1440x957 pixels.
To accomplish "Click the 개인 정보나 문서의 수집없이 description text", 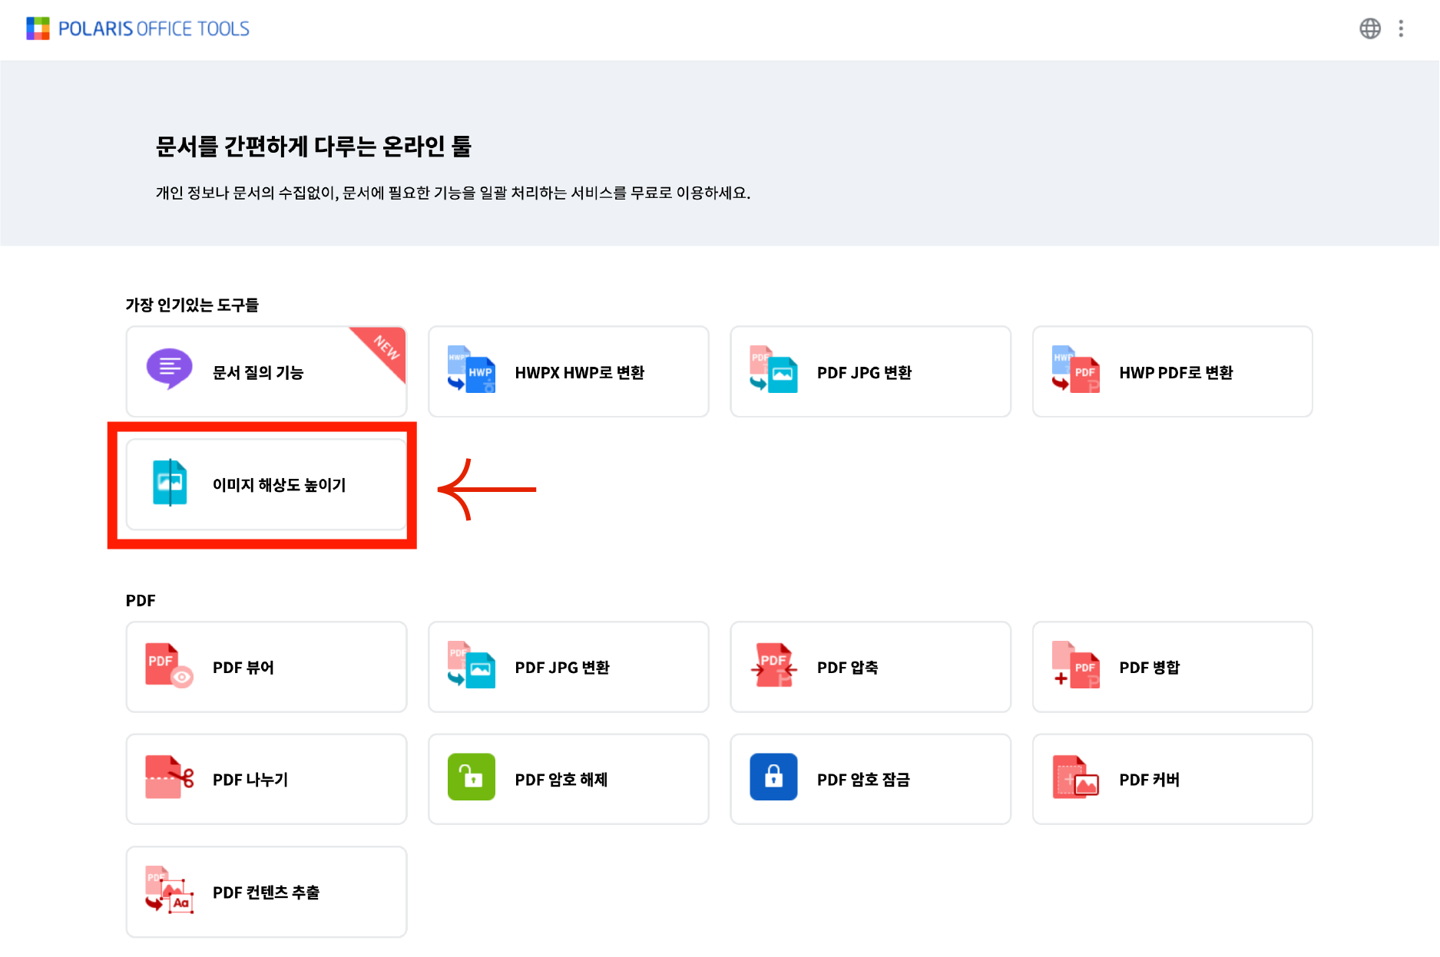I will click(x=453, y=193).
